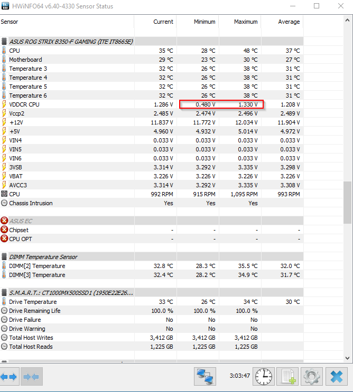353x392 pixels.
Task: Select the 3VSB sensor row
Action: click(152, 167)
